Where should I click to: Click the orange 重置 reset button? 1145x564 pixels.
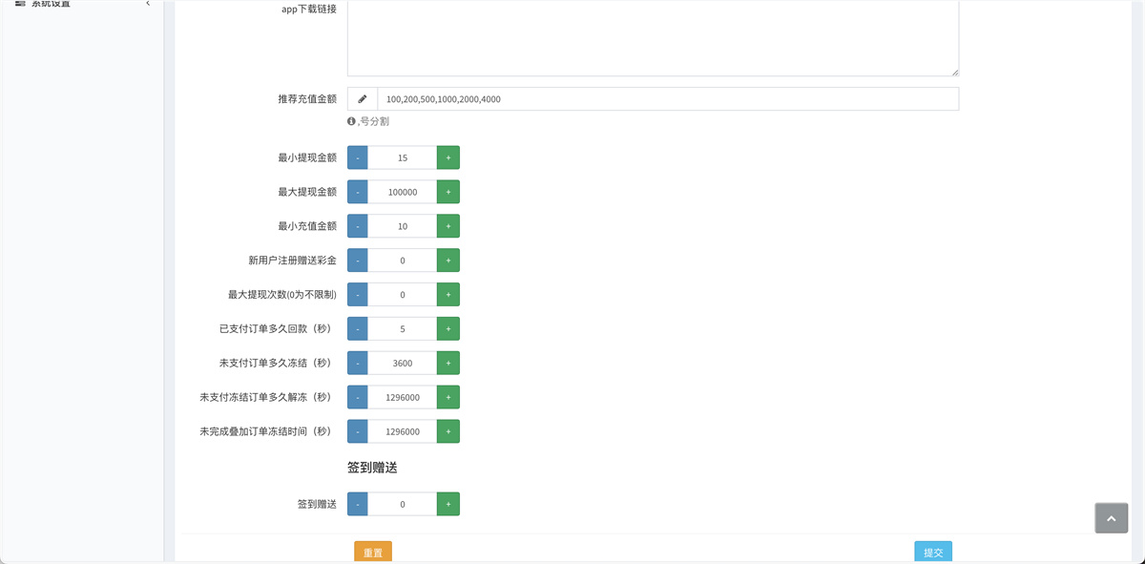372,551
